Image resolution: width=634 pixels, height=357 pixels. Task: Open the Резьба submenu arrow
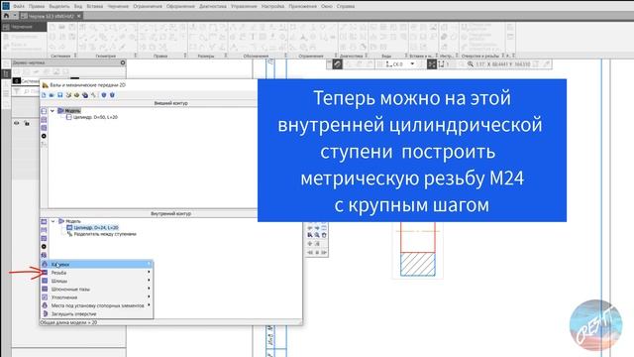coord(149,273)
